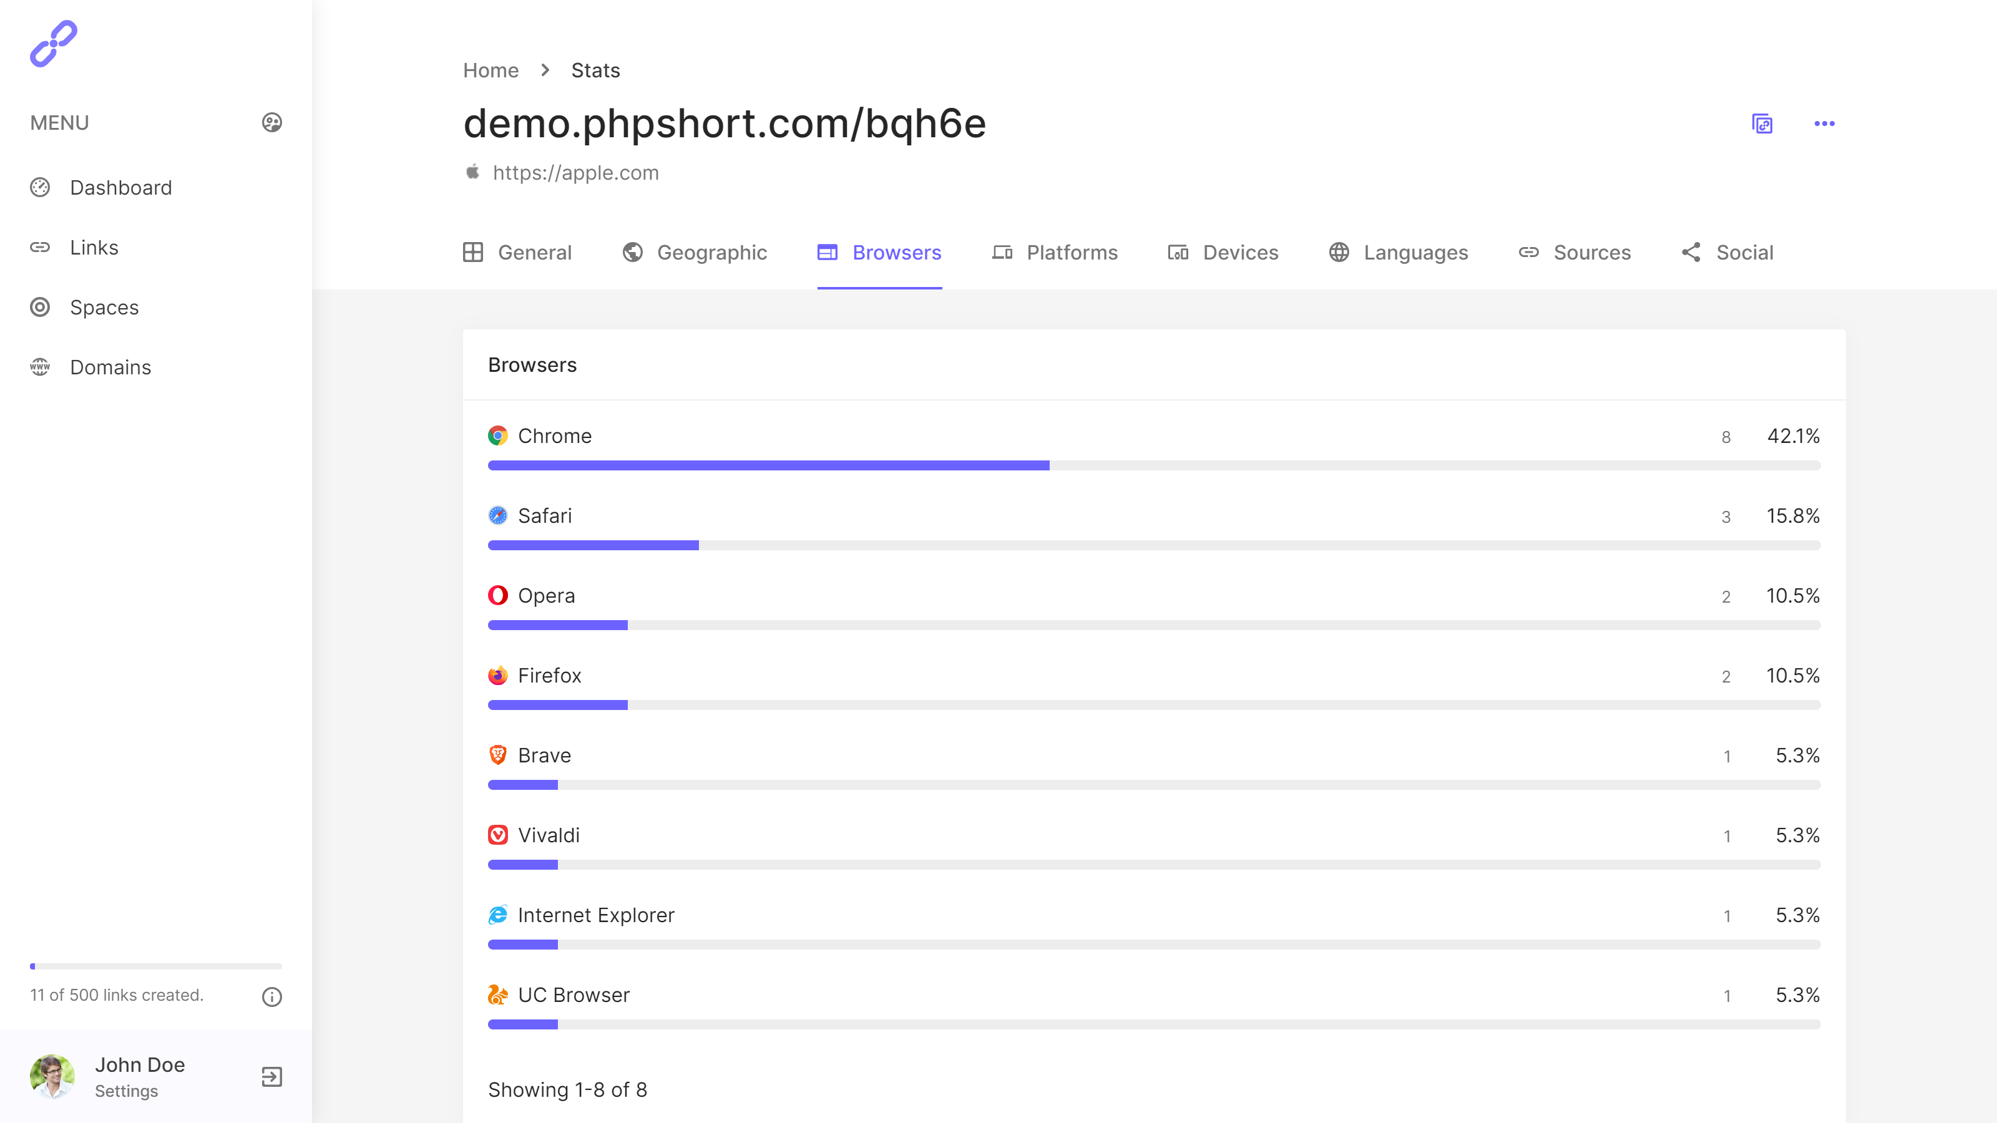
Task: Copy the short link with the copy icon
Action: 1761,124
